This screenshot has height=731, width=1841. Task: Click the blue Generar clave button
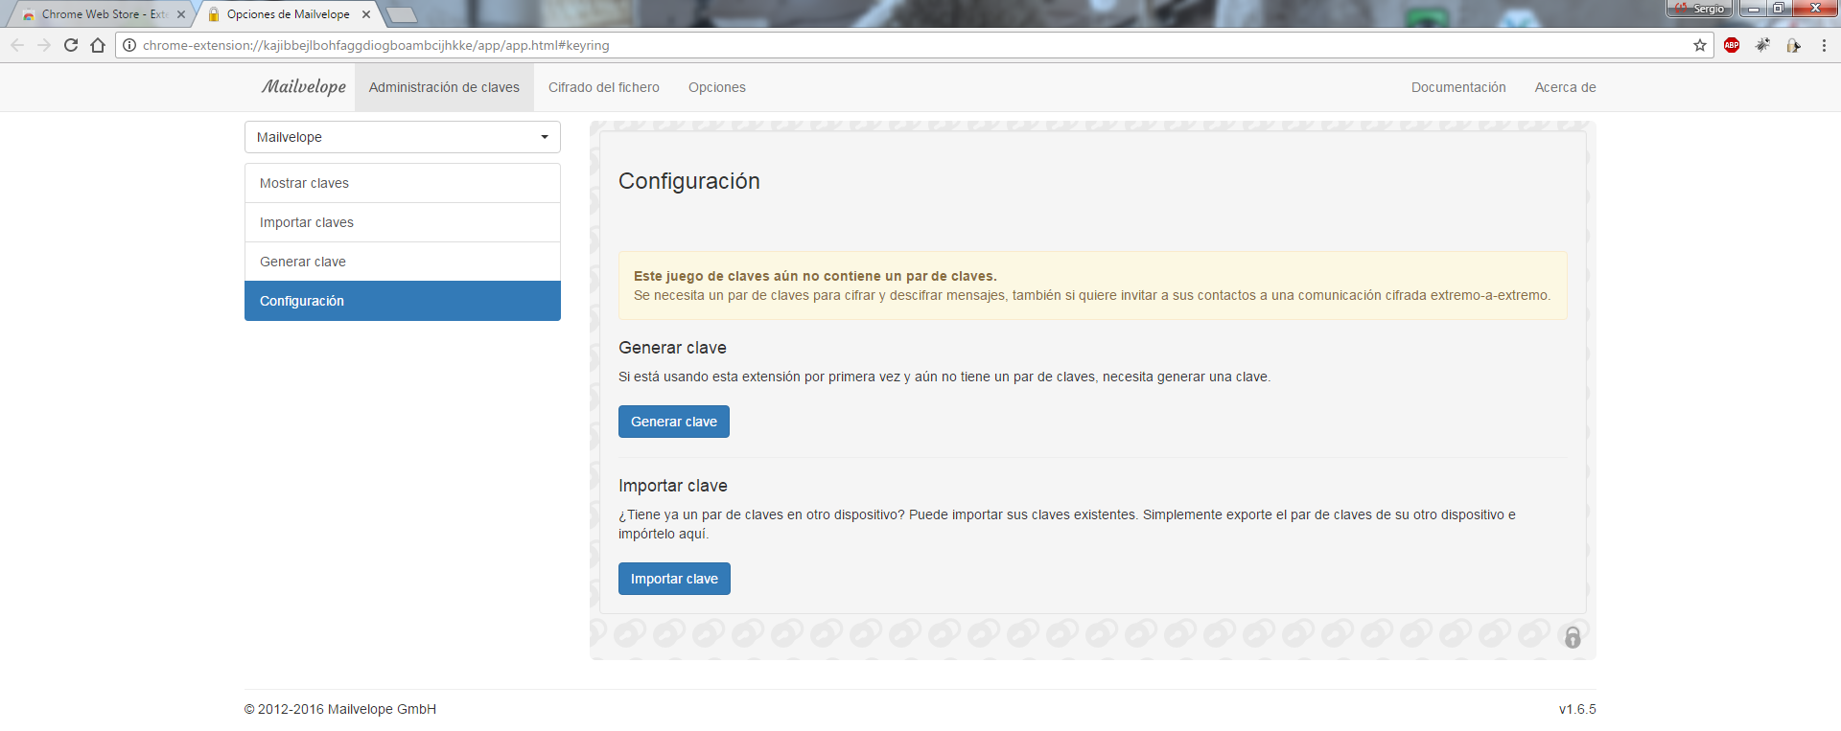pyautogui.click(x=674, y=422)
